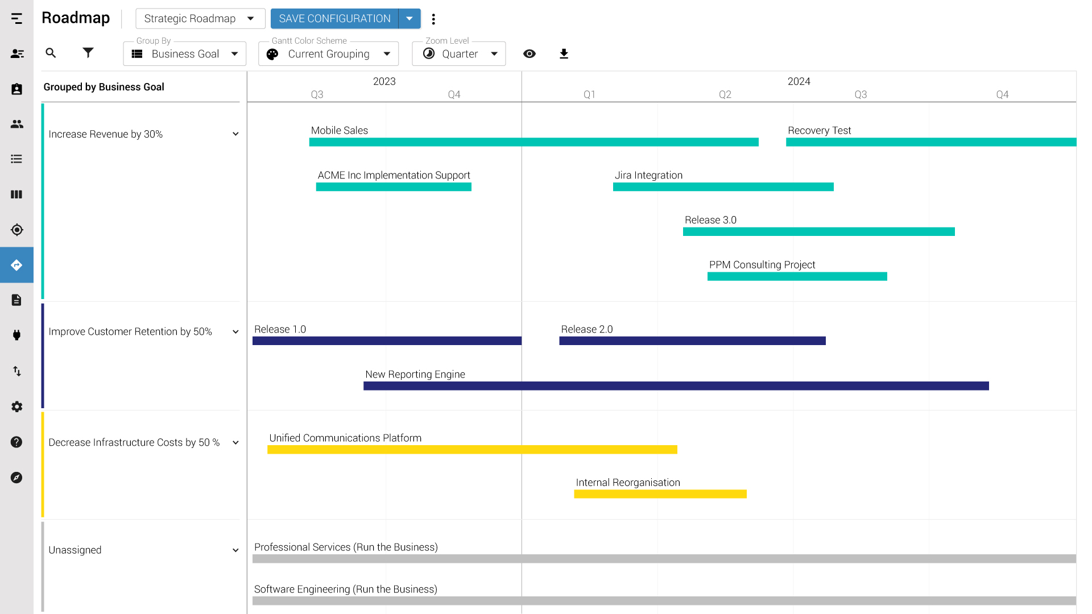The width and height of the screenshot is (1092, 614).
Task: Open the filter icon next to search
Action: [x=88, y=53]
